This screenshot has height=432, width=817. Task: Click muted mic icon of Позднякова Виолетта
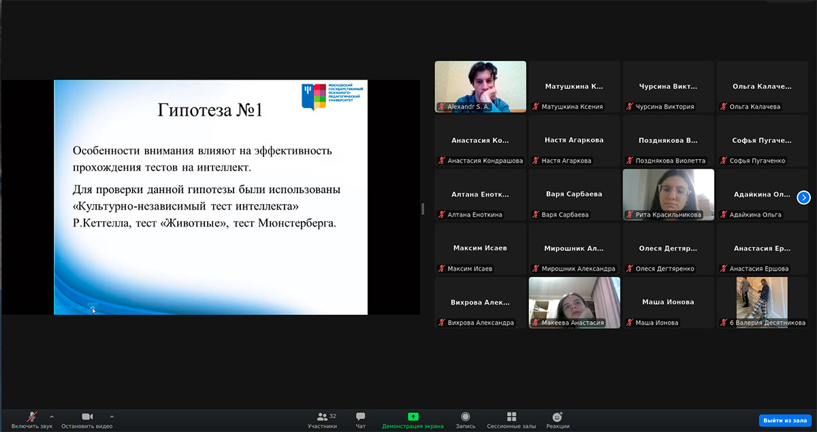(x=629, y=161)
